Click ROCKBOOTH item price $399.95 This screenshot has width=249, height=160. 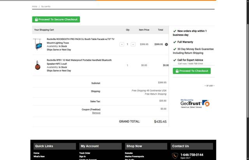tap(144, 44)
